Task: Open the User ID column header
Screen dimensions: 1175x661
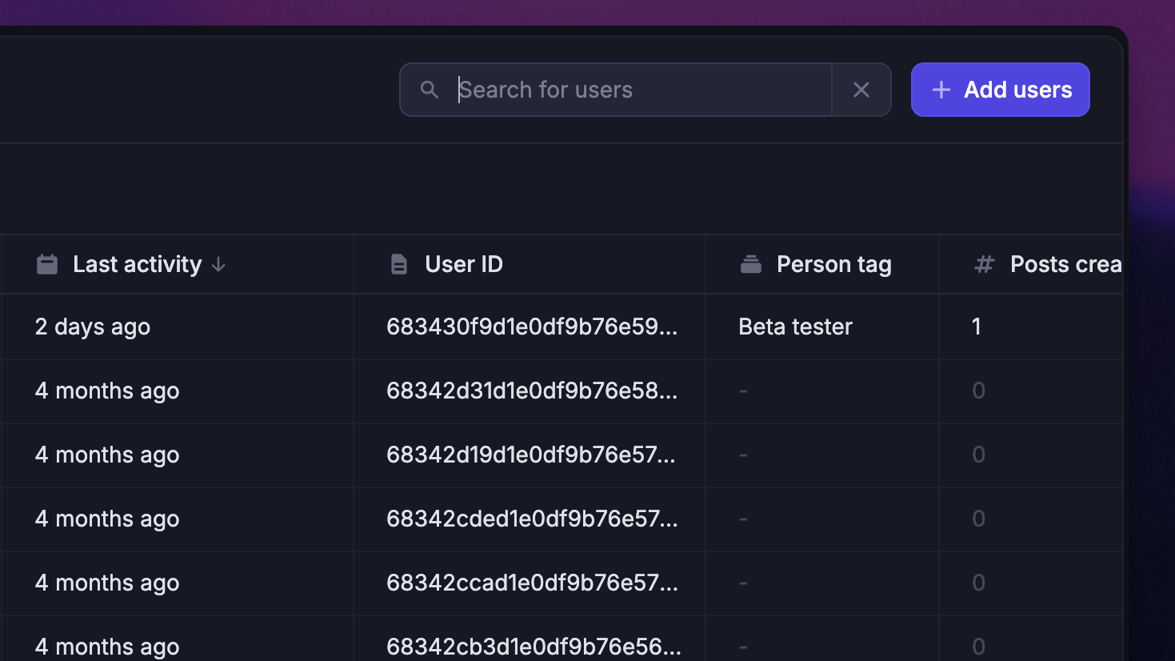Action: tap(464, 264)
